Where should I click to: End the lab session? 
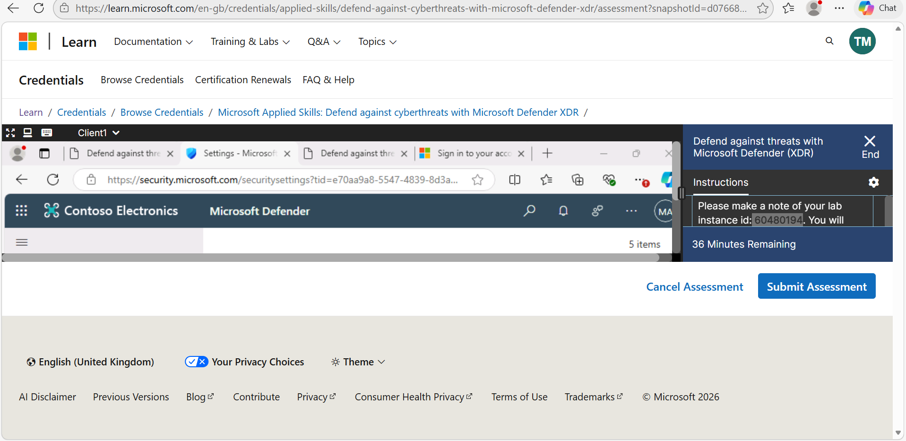(x=870, y=147)
